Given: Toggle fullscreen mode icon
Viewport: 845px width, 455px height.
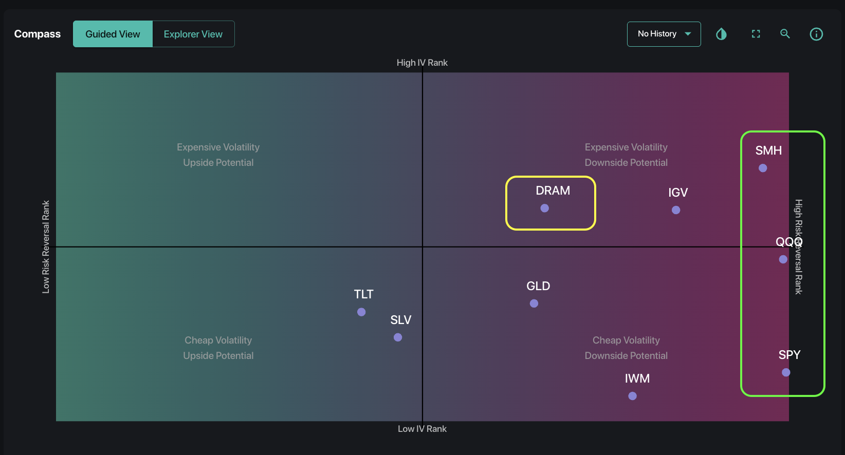Looking at the screenshot, I should pos(756,34).
